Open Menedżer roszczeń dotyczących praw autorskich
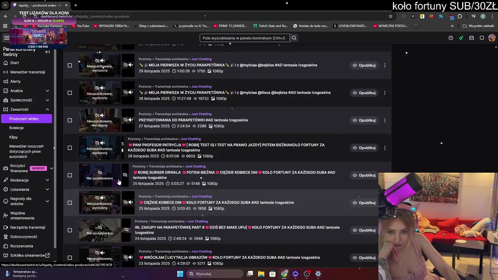This screenshot has width=498, height=280. coord(26,152)
